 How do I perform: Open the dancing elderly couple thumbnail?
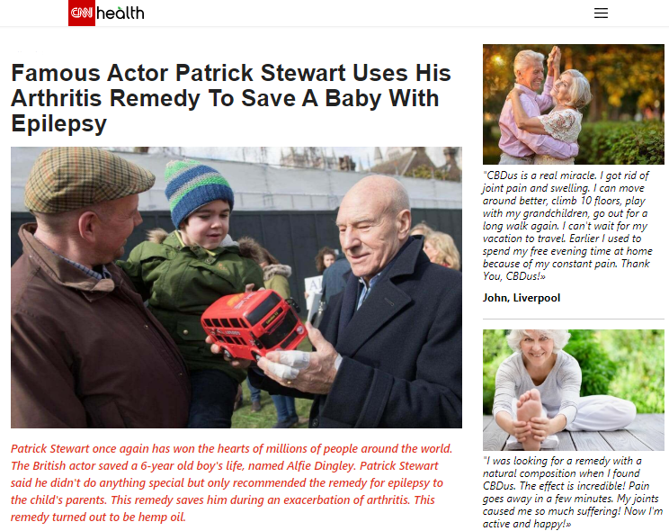tap(574, 104)
